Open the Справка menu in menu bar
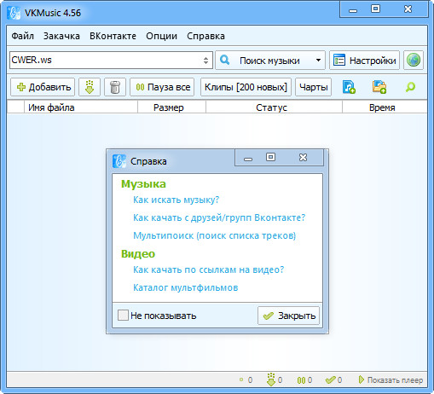The image size is (434, 394). [205, 36]
